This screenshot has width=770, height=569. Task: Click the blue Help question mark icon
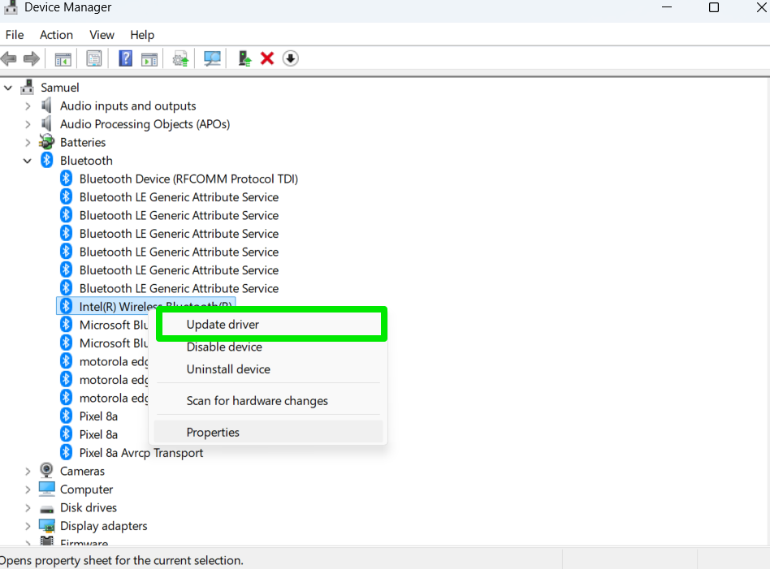pos(125,59)
